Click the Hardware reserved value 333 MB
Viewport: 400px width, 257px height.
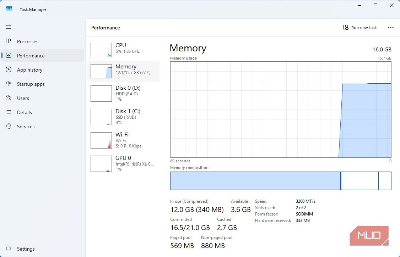(x=303, y=220)
